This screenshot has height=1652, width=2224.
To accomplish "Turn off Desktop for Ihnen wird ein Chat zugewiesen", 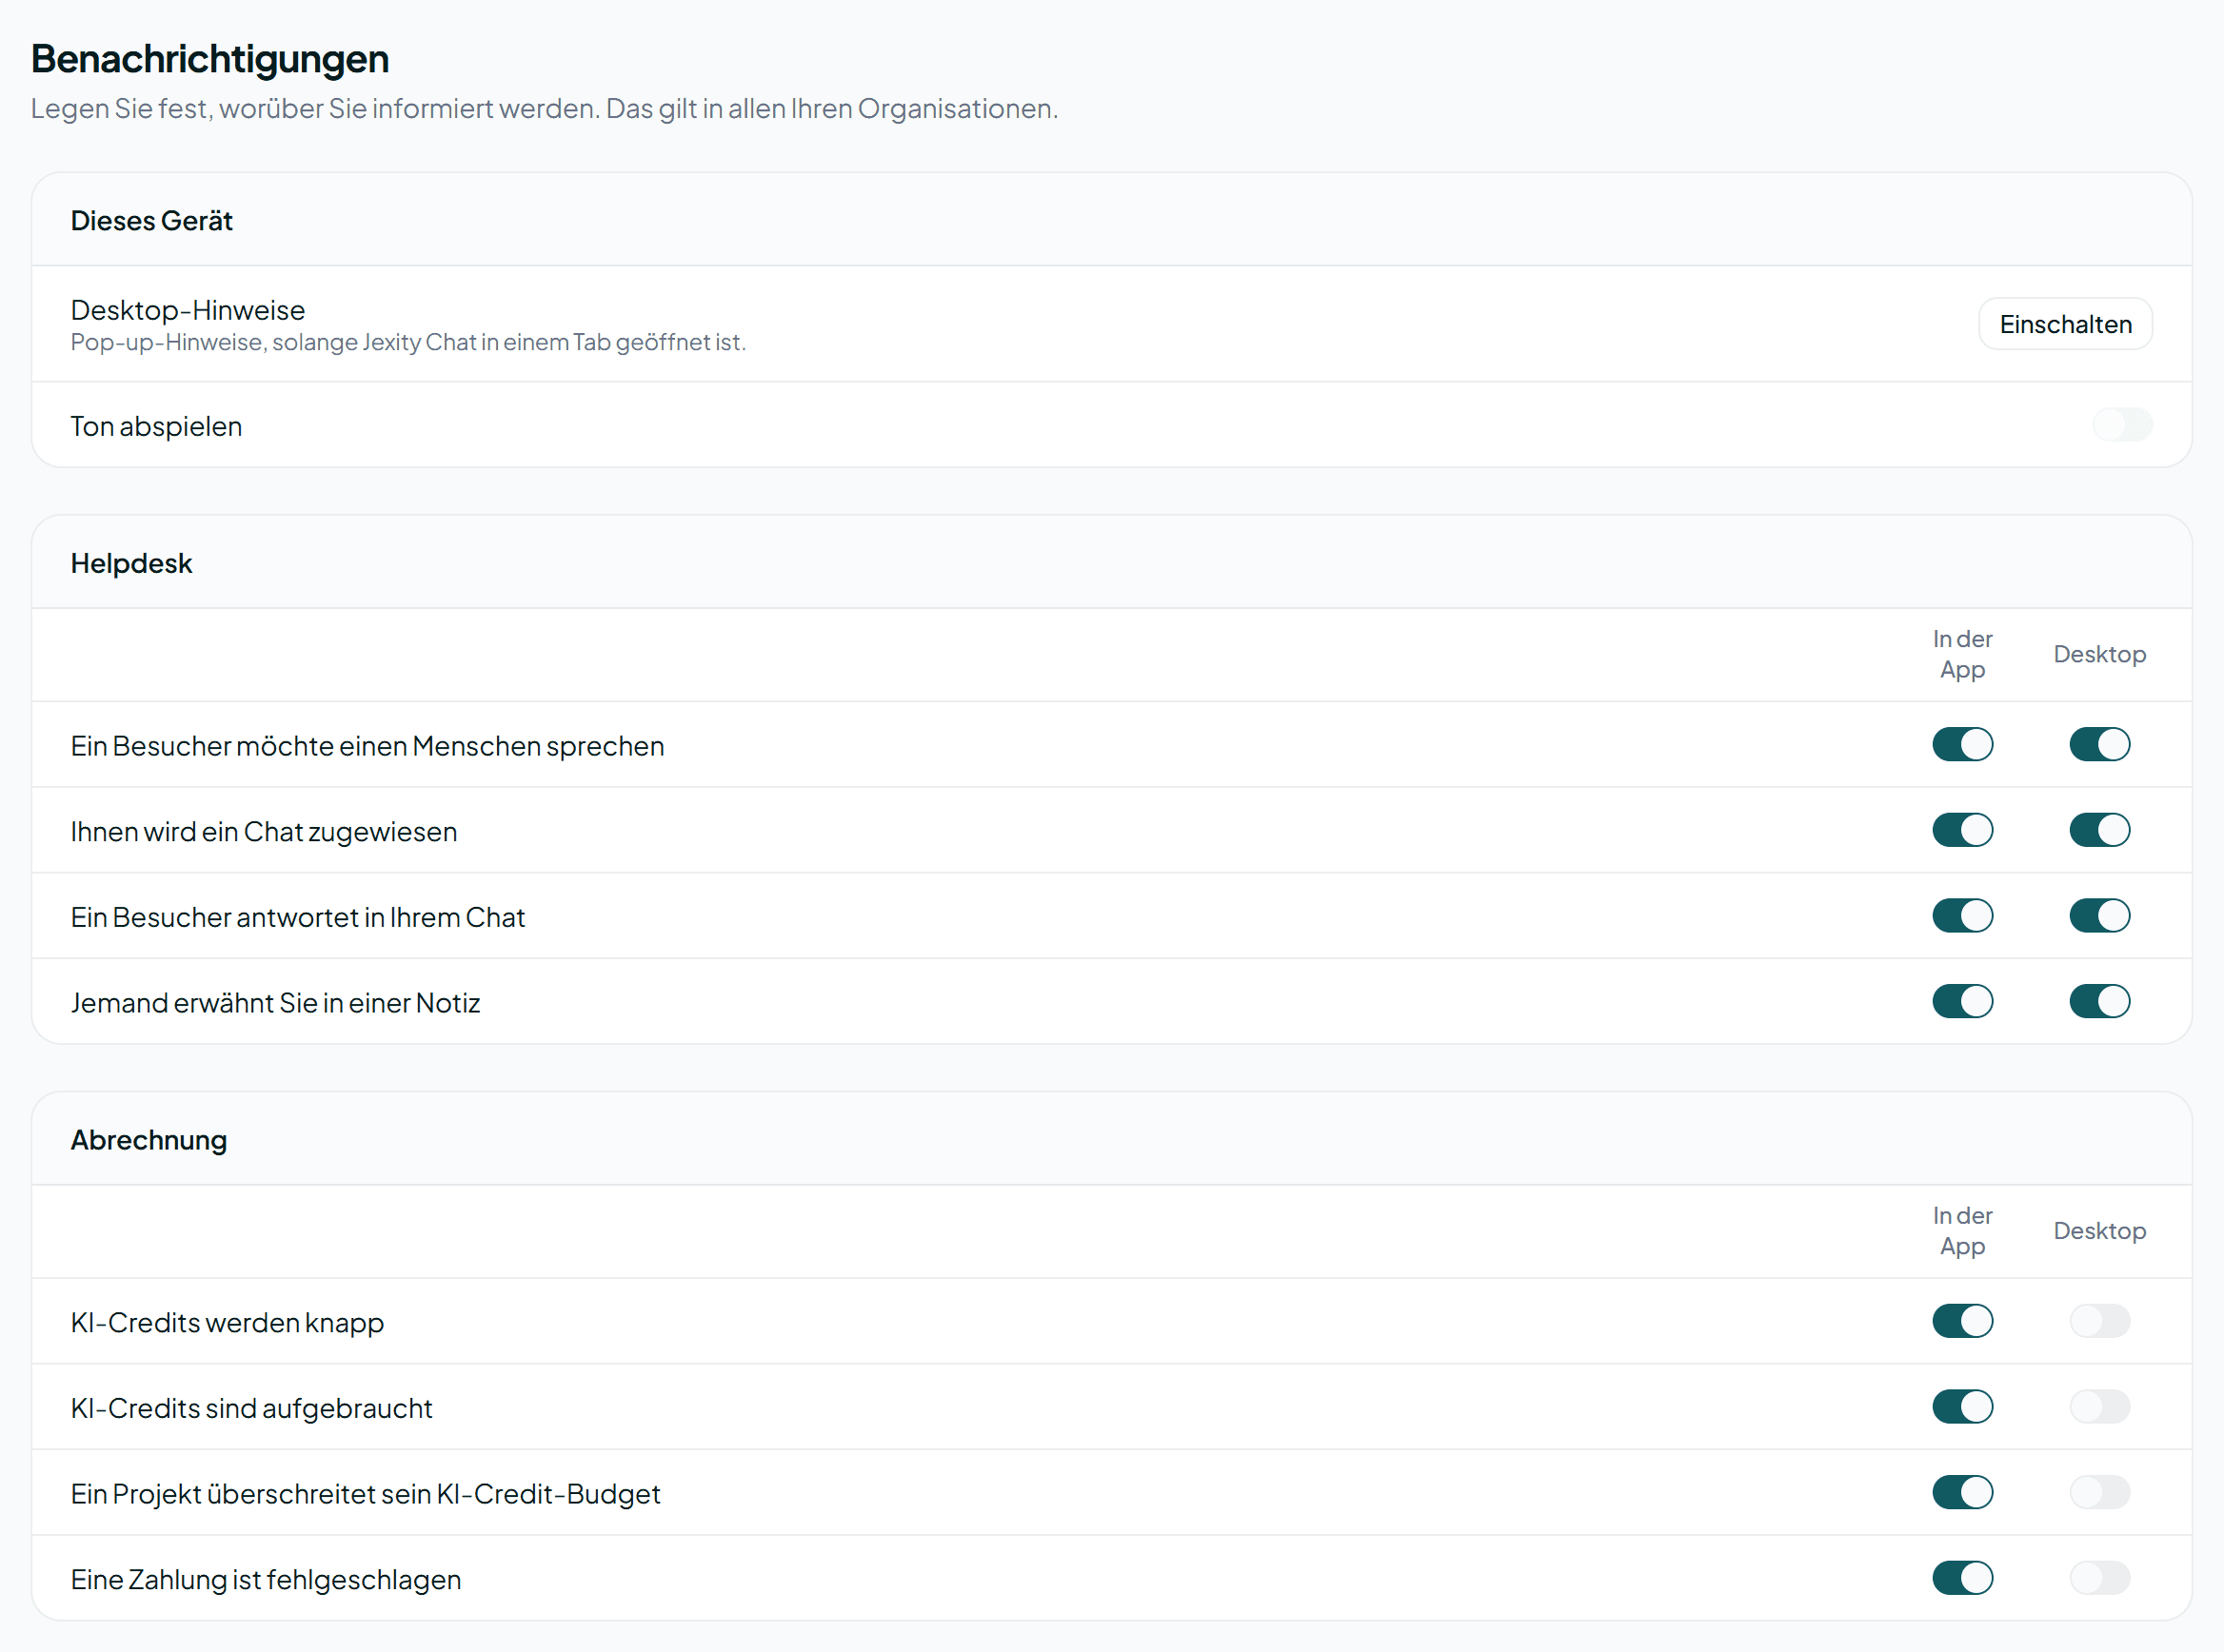I will click(2099, 830).
